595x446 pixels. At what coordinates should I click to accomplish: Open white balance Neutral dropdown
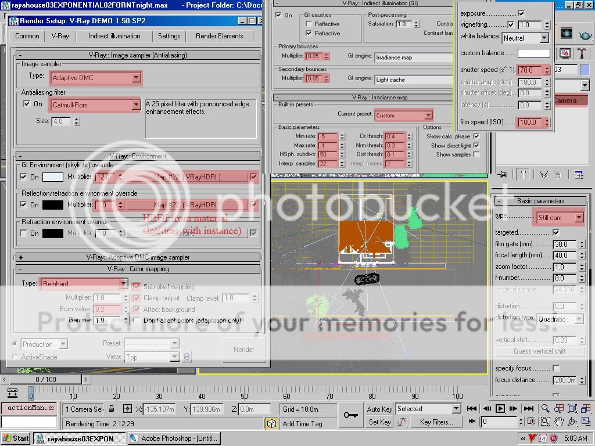tap(525, 38)
